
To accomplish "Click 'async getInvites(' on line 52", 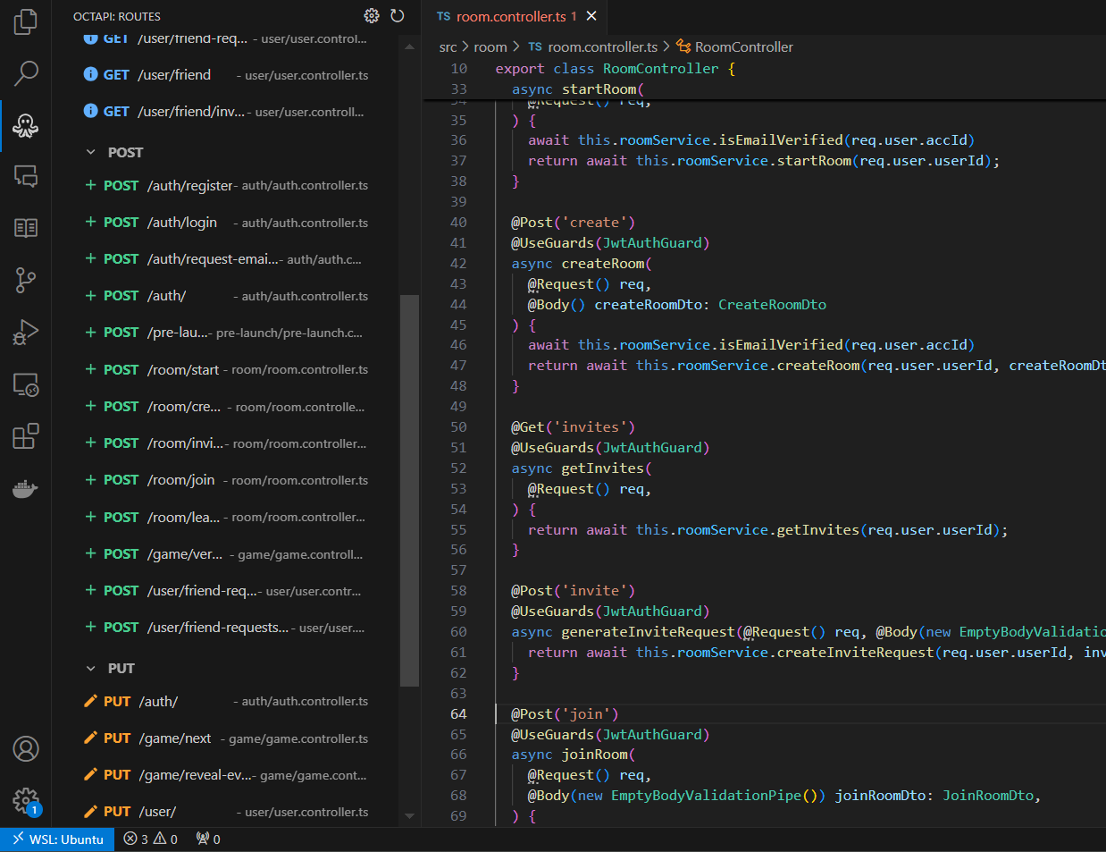I will click(x=582, y=468).
